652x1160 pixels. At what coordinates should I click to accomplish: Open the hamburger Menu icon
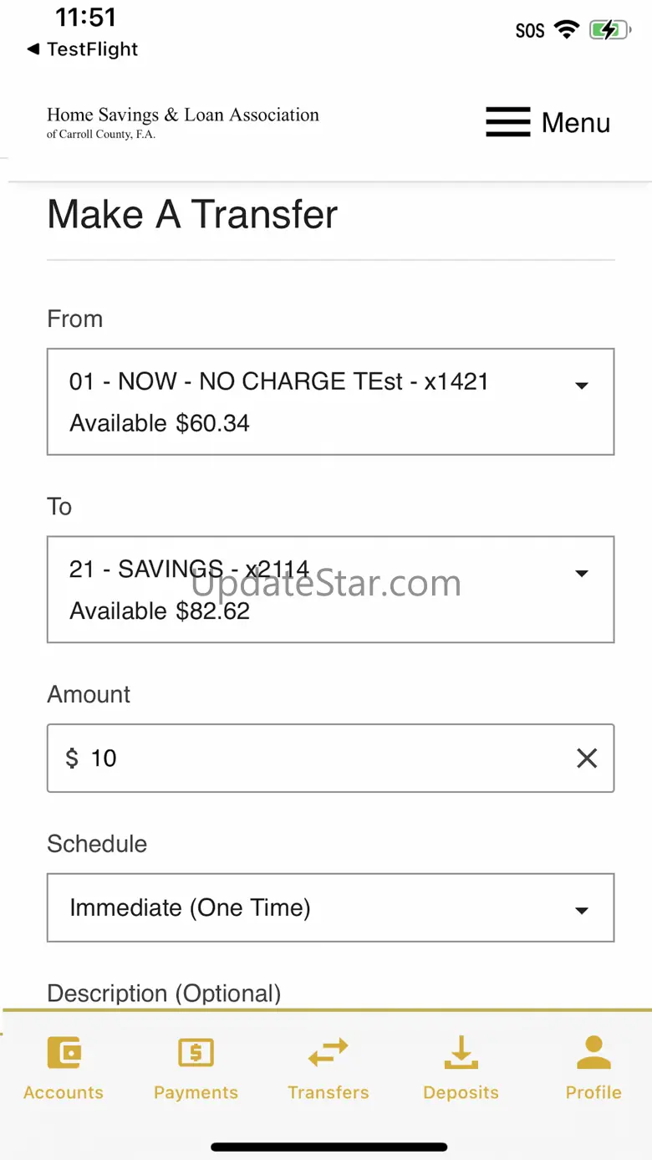click(x=508, y=122)
